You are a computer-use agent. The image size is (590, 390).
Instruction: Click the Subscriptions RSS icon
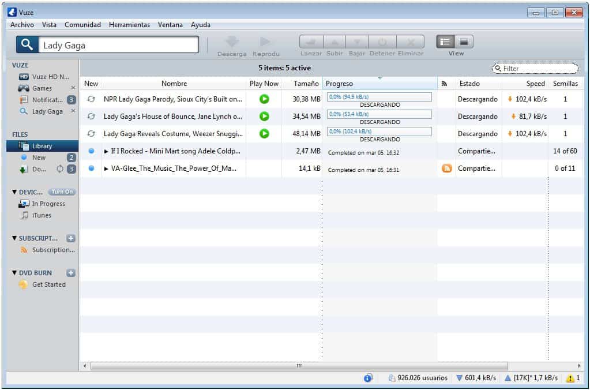tap(23, 250)
